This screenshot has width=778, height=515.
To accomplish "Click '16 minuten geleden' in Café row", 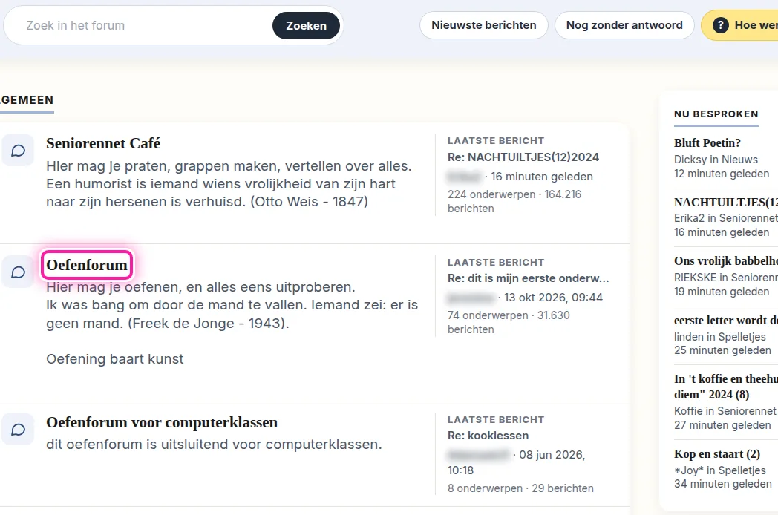I will [542, 177].
